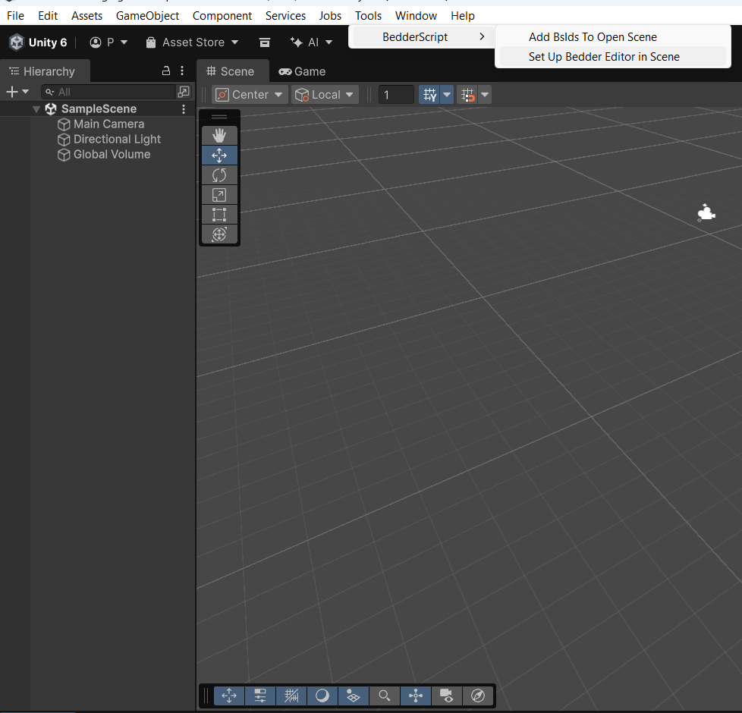Click the Hierarchy search field

pos(108,92)
